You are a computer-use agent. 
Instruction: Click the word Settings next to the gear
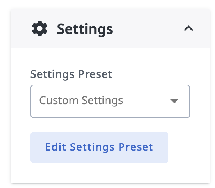pyautogui.click(x=85, y=29)
